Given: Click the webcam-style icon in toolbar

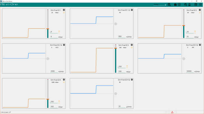Looking at the screenshot, I should (189, 5).
